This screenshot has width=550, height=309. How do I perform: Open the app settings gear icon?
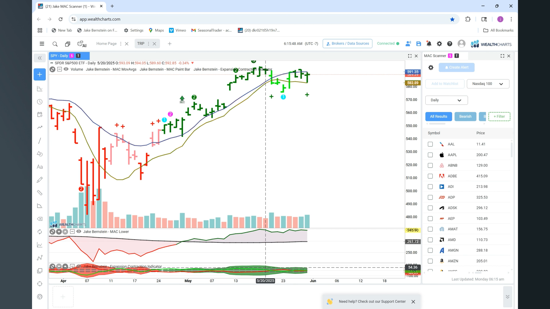point(439,44)
